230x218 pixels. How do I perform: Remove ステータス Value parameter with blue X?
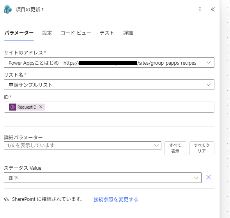click(x=209, y=177)
